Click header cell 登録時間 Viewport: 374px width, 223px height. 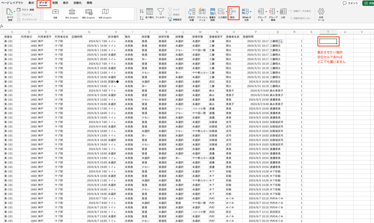[255, 36]
